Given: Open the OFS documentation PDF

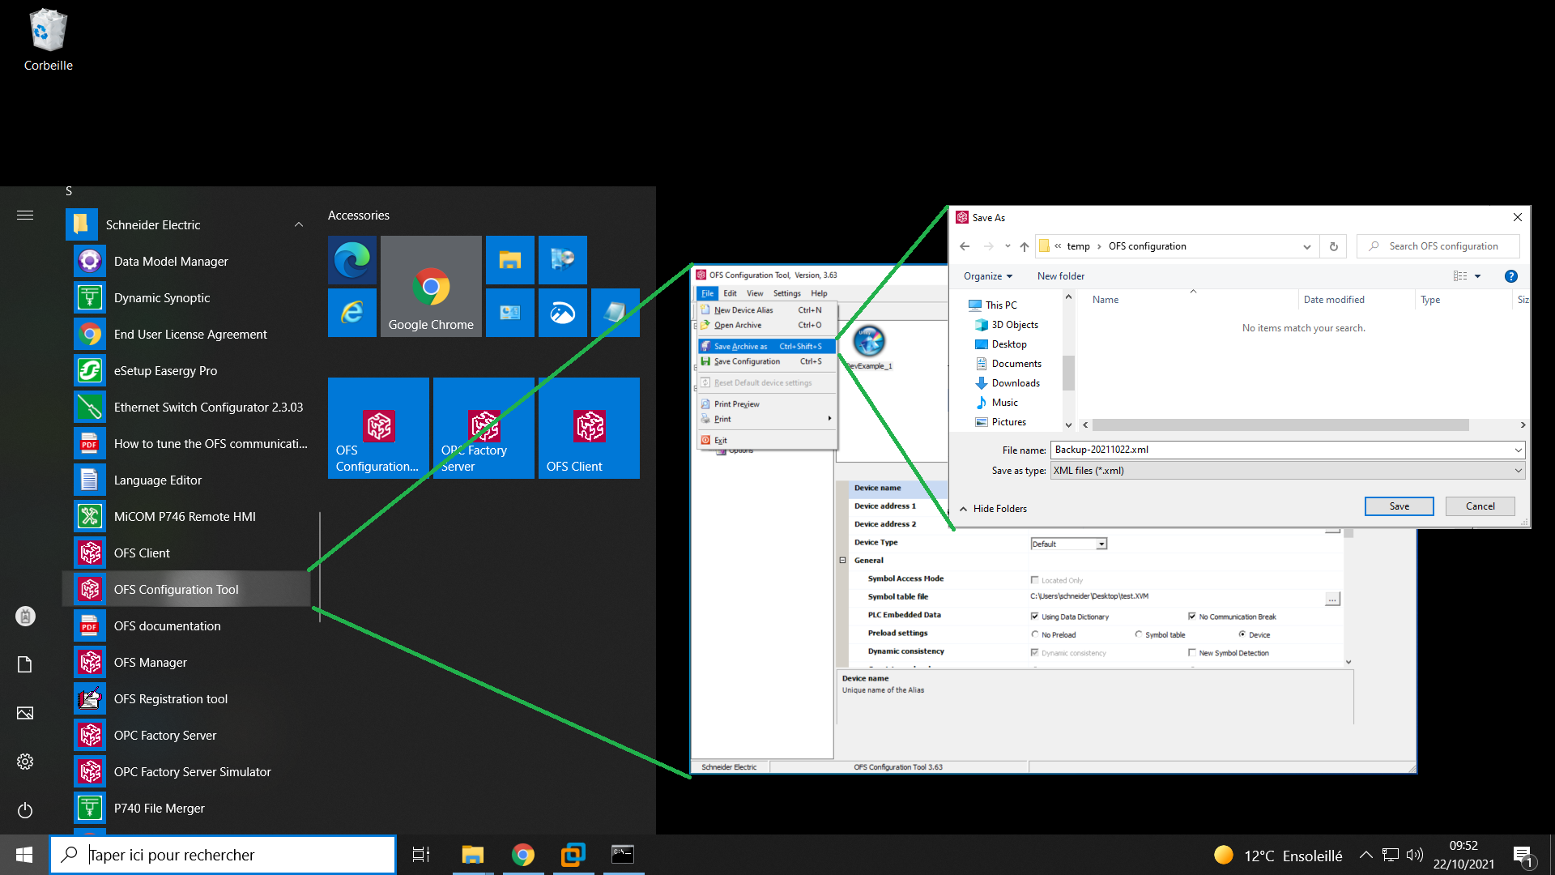Looking at the screenshot, I should (x=186, y=625).
